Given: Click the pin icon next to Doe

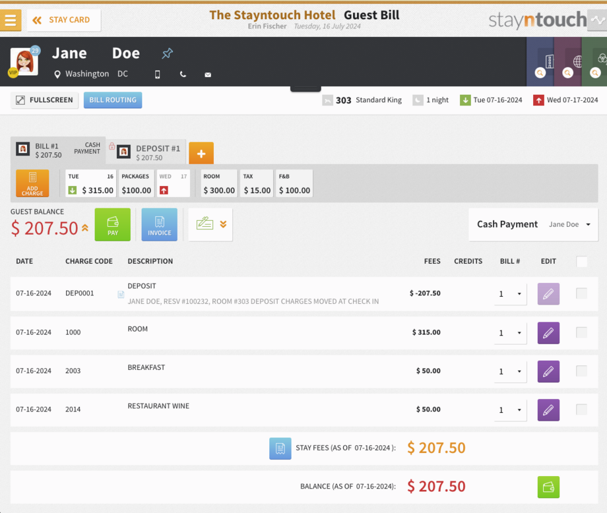Looking at the screenshot, I should [167, 53].
